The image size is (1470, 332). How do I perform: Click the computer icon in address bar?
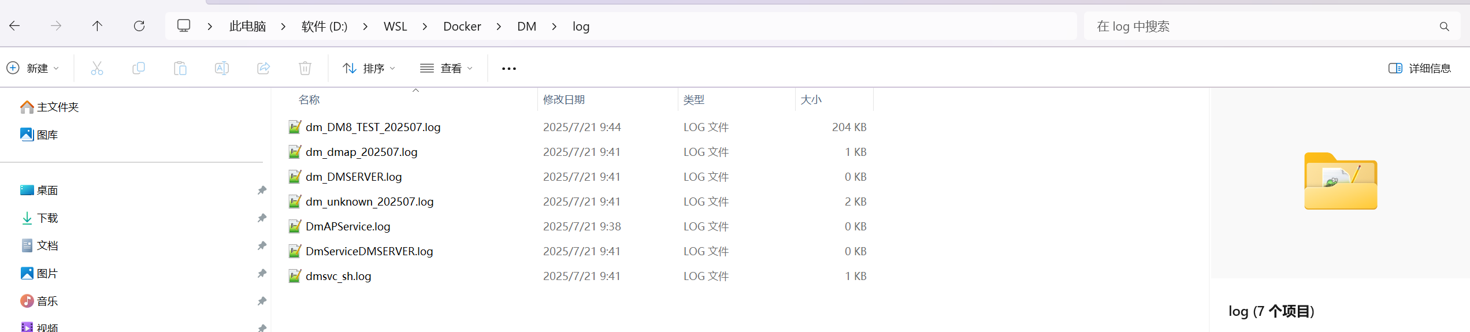coord(184,26)
